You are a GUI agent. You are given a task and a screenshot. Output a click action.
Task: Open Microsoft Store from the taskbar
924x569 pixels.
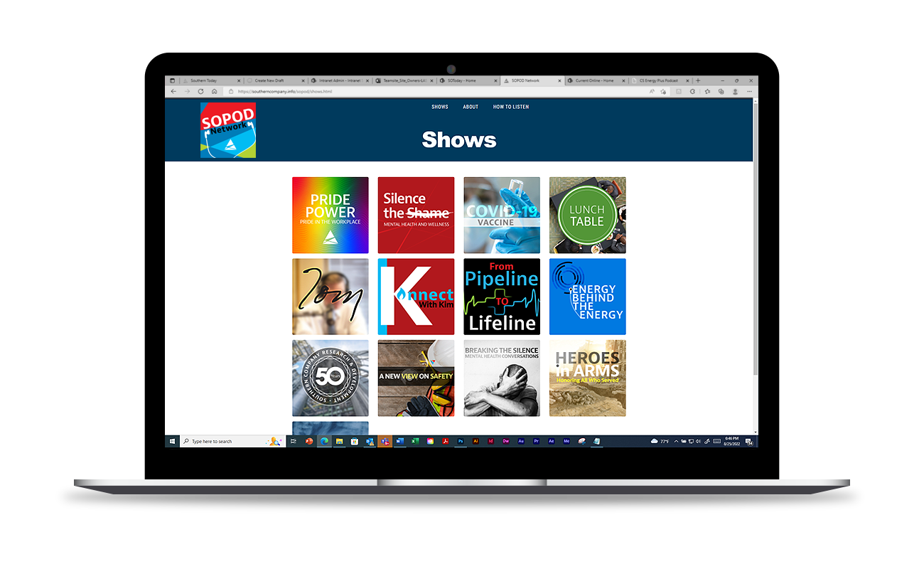tap(354, 442)
